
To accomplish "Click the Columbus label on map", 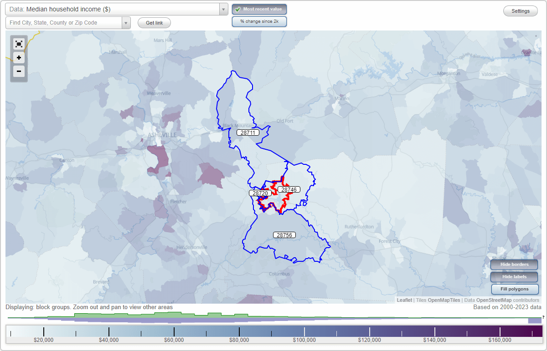I will pyautogui.click(x=279, y=274).
